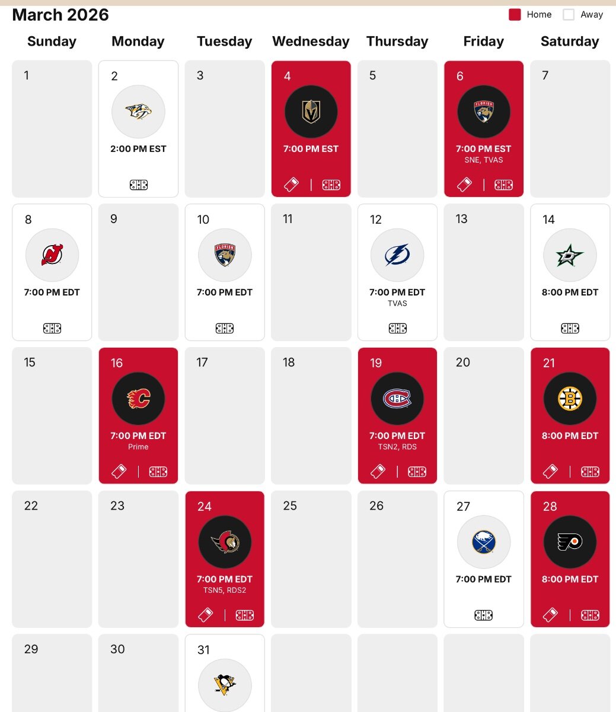This screenshot has width=616, height=712.
Task: Click the white Away legend swatch
Action: [x=569, y=15]
